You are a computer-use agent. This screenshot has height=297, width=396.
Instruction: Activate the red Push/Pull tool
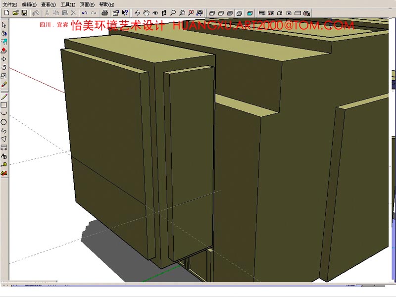[4, 50]
